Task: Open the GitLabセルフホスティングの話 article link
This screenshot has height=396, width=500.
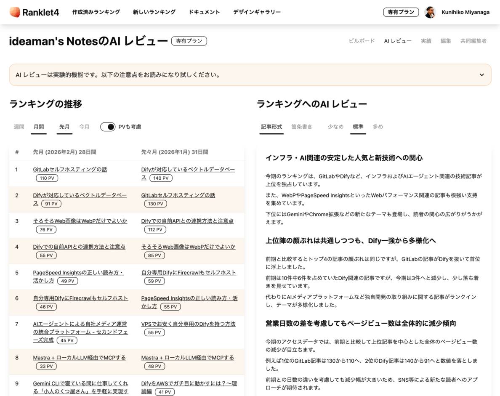Action: point(70,169)
